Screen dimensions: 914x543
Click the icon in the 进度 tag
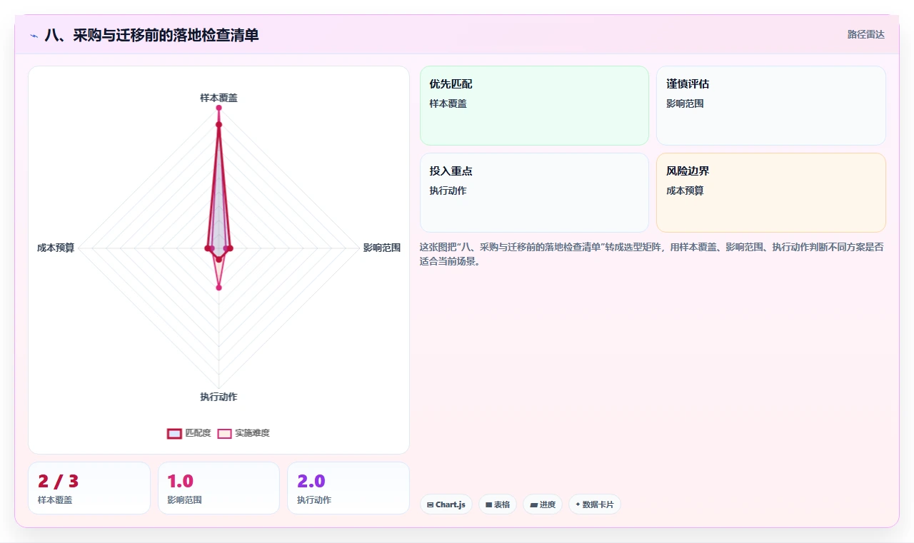(533, 504)
